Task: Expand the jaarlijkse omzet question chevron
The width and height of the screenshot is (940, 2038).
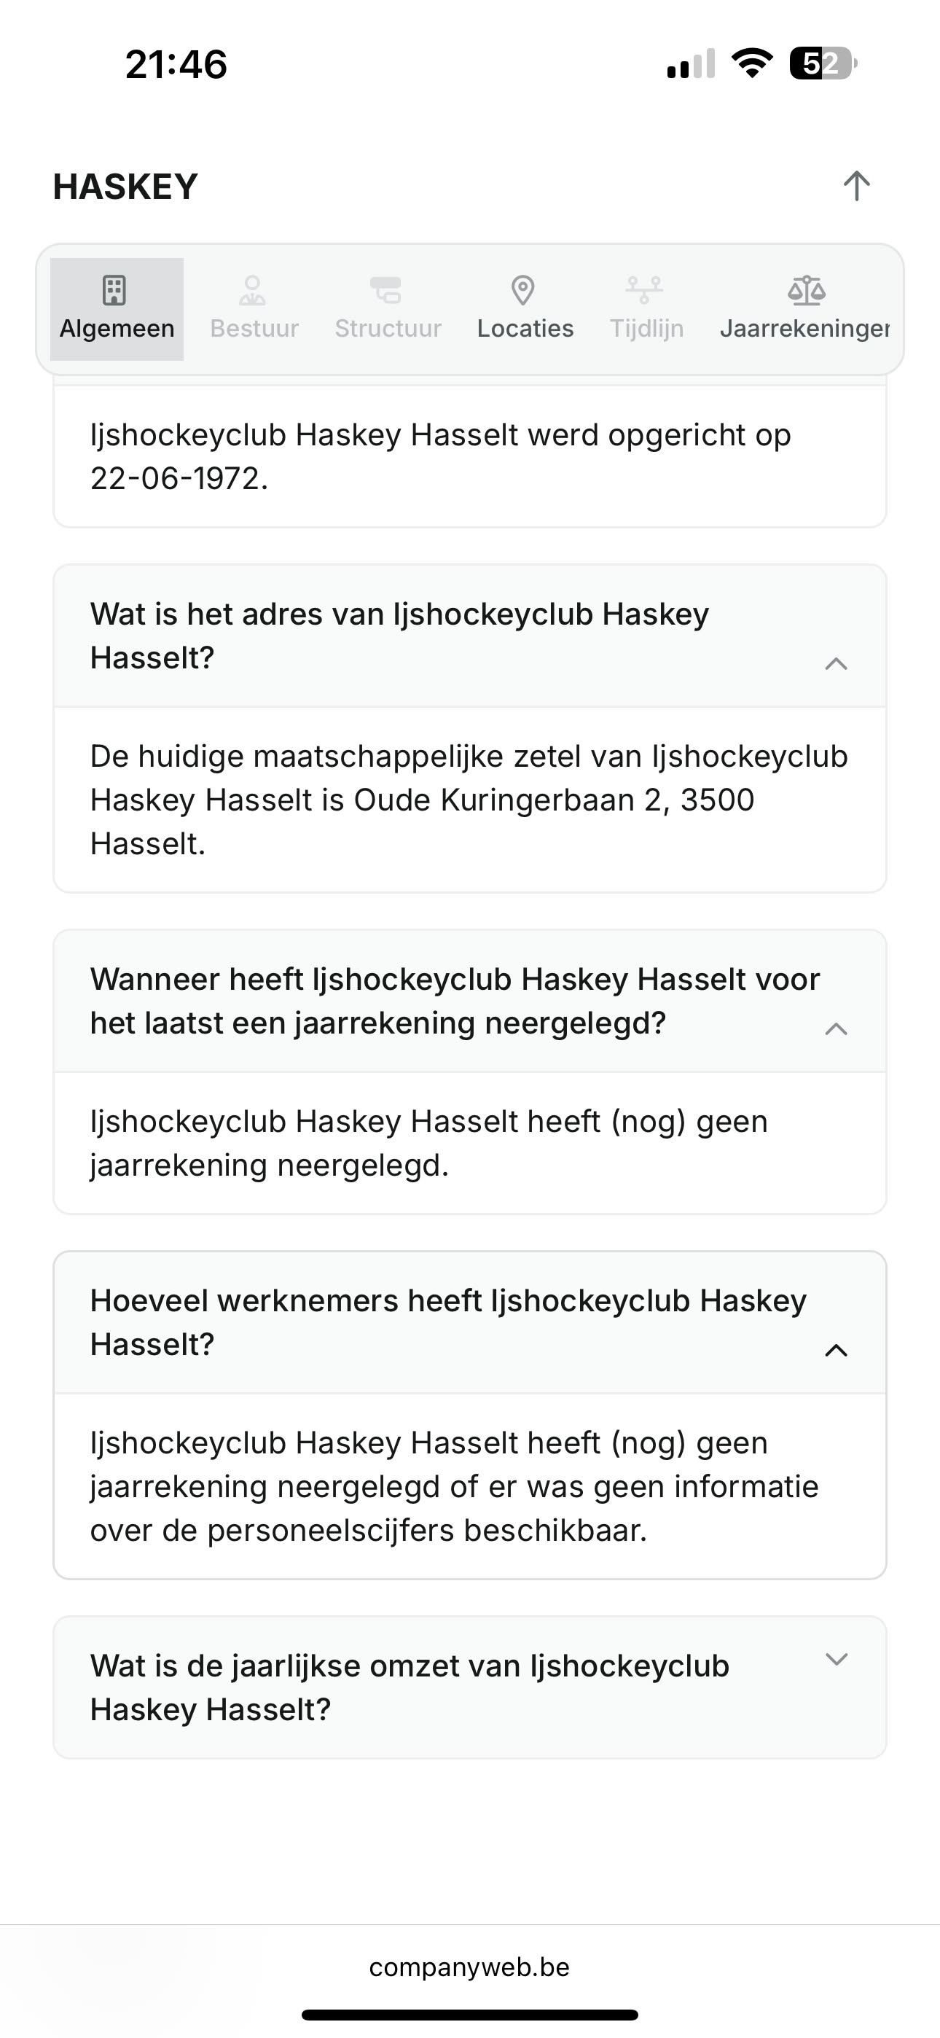Action: pos(837,1659)
